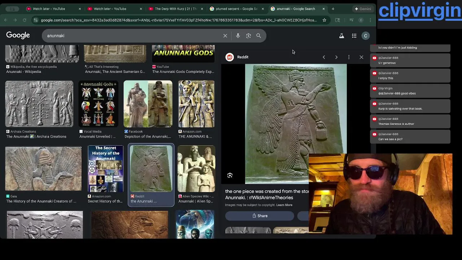Open Search Labs flask icon
This screenshot has height=260, width=462.
click(341, 36)
